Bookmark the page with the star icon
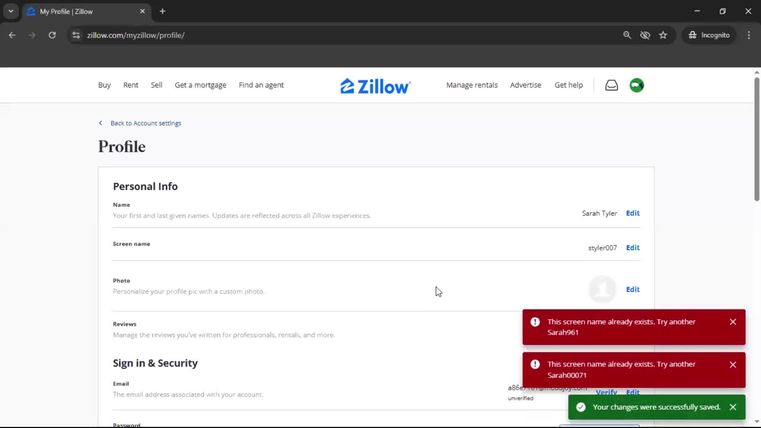Screen dimensions: 761x428 click(663, 35)
